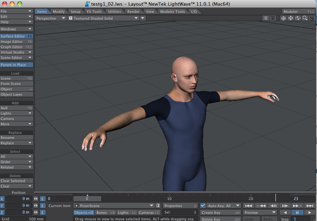317x221 pixels.
Task: Switch to Modeler with F12 button
Action: [299, 12]
